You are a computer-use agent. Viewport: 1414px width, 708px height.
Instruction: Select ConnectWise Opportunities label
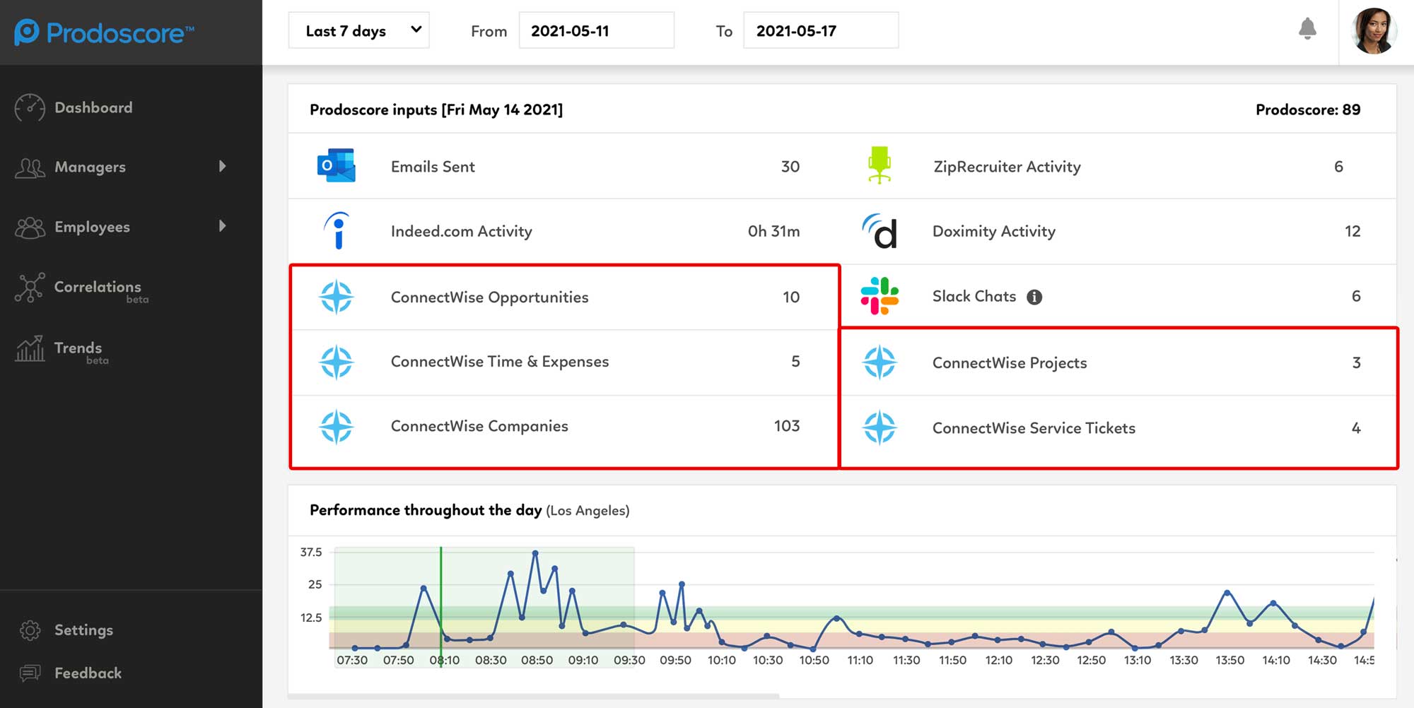pos(490,297)
